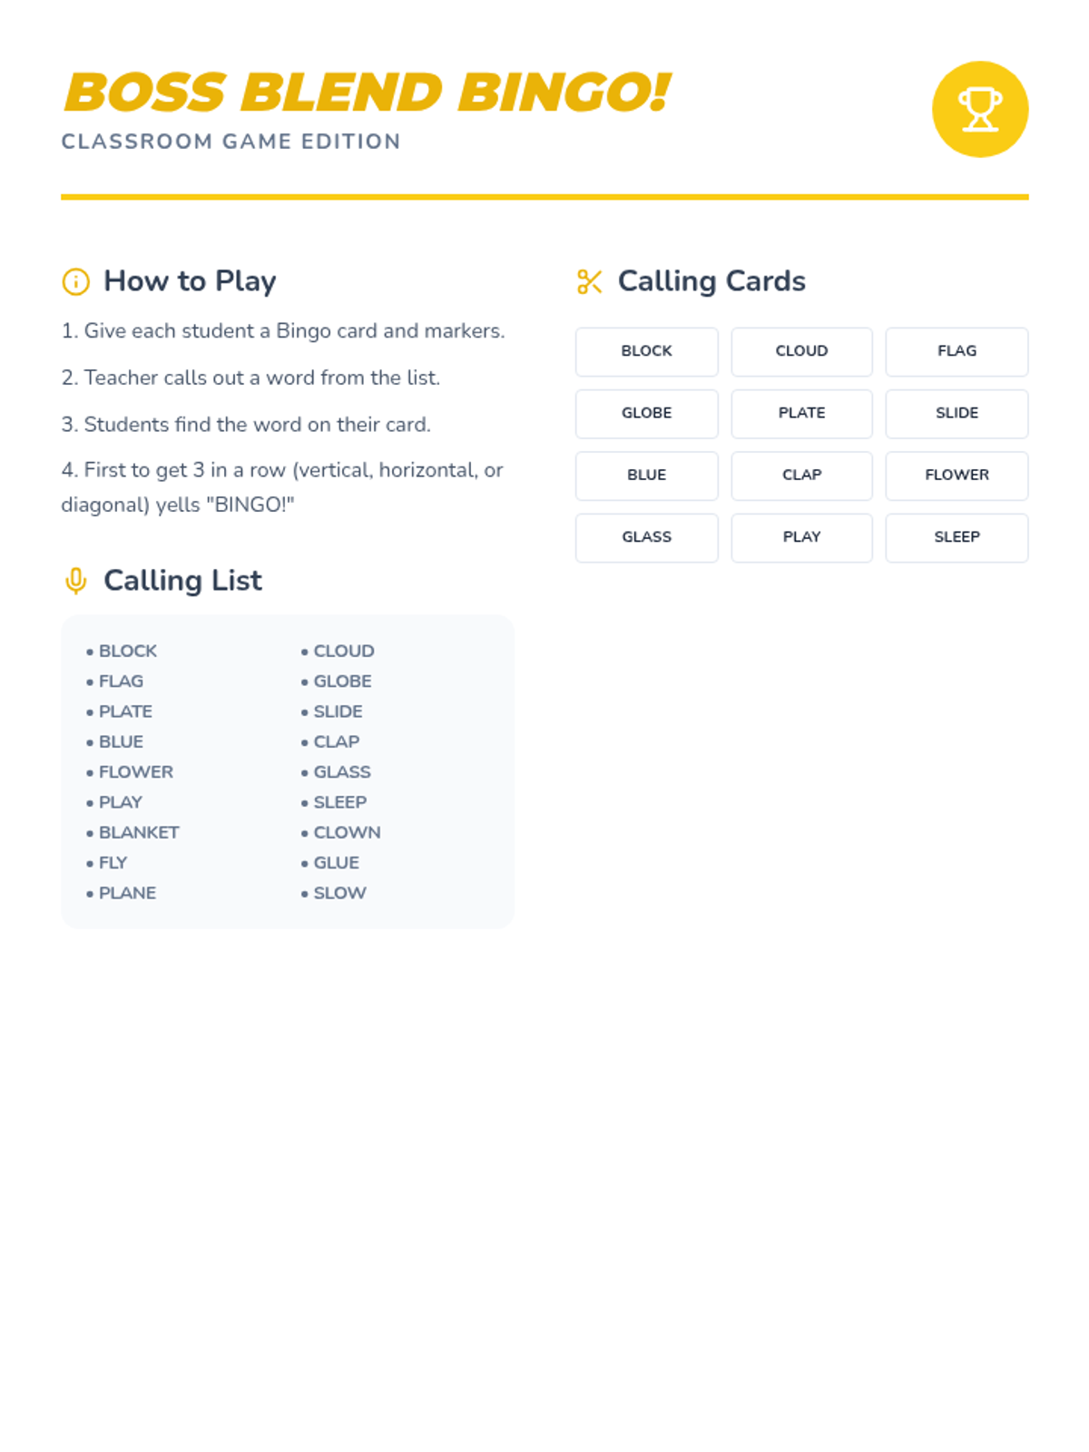Viewport: 1089px width, 1452px height.
Task: Select the BLOCK calling card
Action: (x=647, y=351)
